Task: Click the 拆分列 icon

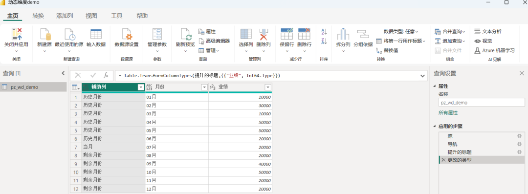Action: coord(343,34)
